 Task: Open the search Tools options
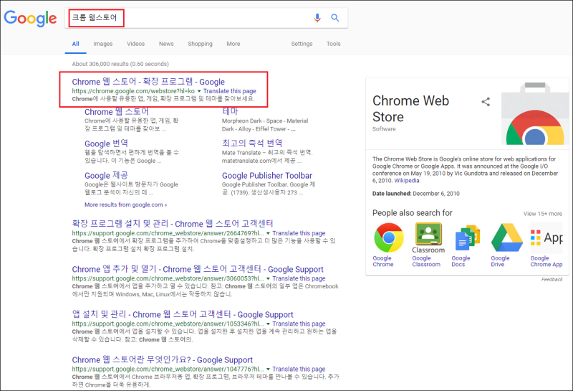point(333,44)
